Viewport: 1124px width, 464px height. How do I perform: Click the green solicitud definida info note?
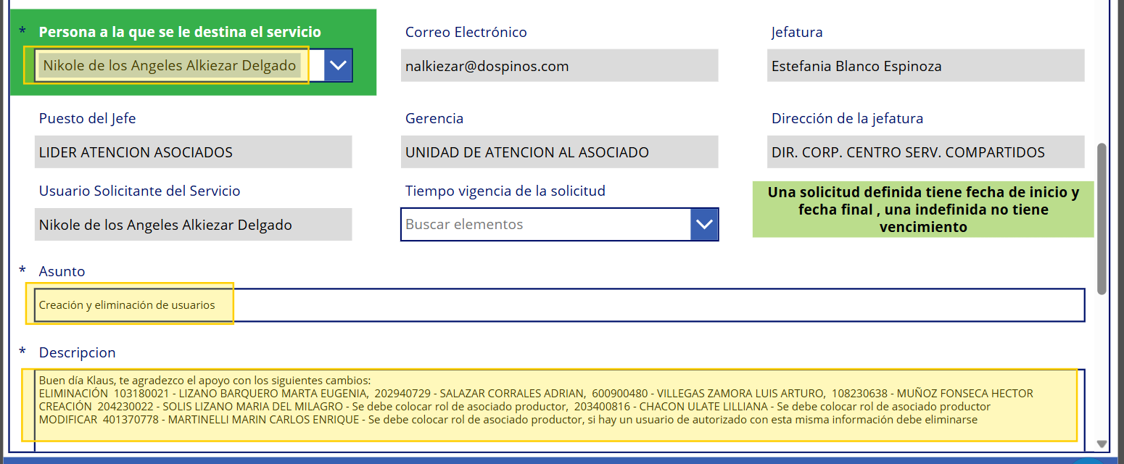pos(922,209)
